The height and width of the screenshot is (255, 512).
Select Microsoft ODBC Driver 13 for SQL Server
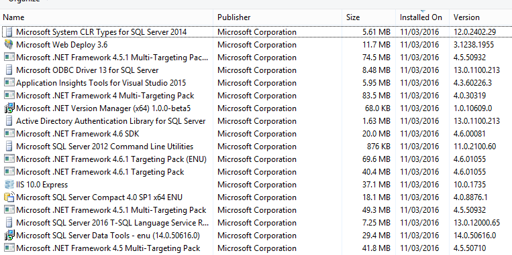(x=87, y=70)
